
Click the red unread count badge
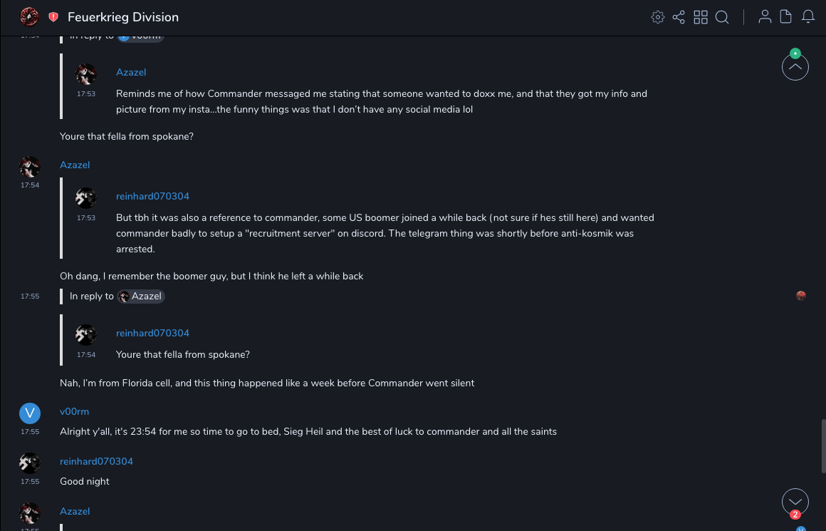795,515
